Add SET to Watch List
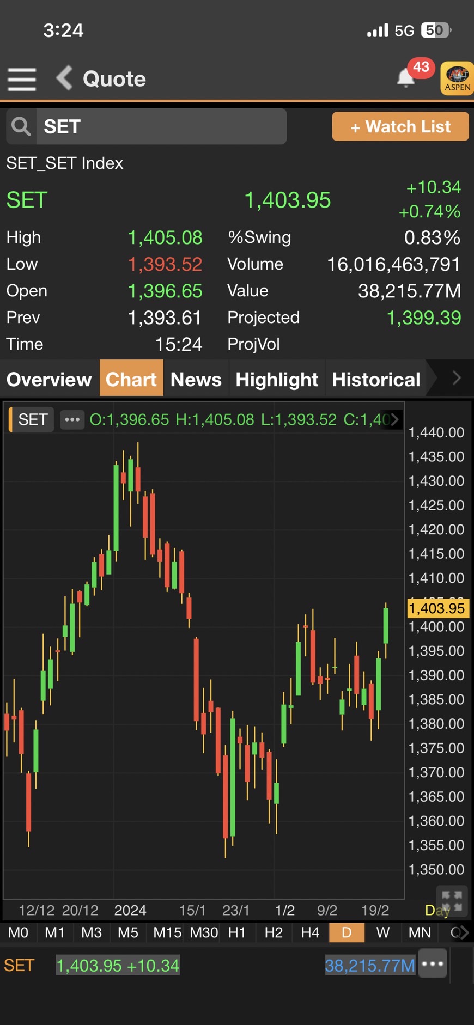This screenshot has width=474, height=1025. tap(400, 126)
